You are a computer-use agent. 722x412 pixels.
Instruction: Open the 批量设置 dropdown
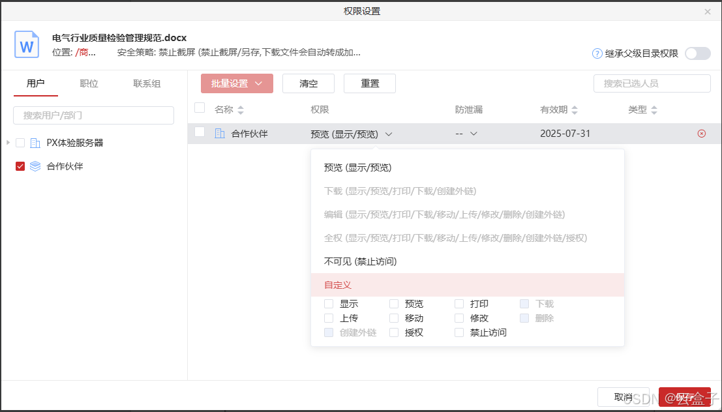[237, 83]
